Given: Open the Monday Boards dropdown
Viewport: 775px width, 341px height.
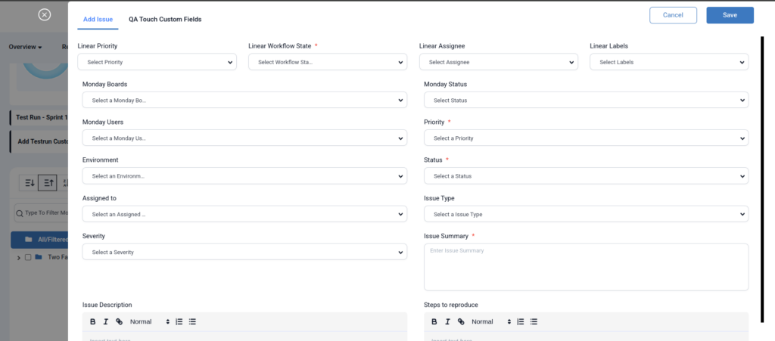Looking at the screenshot, I should tap(244, 100).
